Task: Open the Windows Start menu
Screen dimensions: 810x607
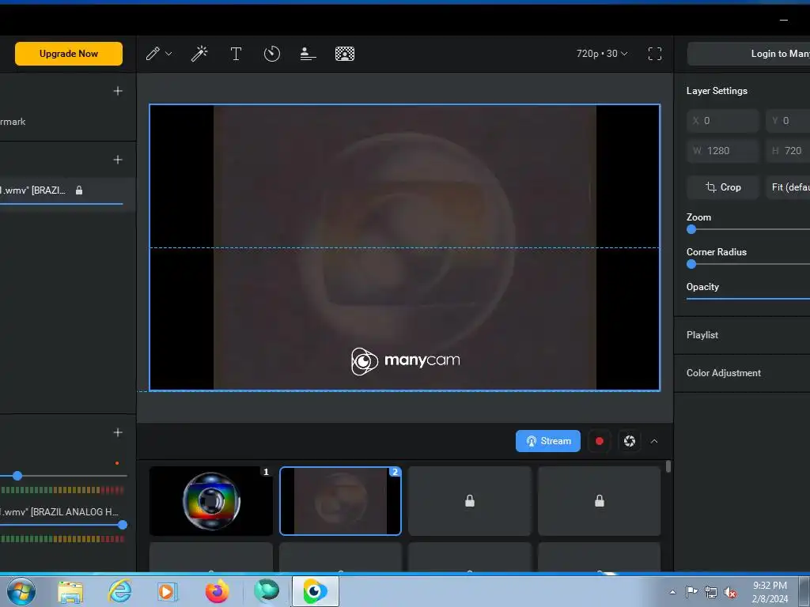Action: (21, 591)
